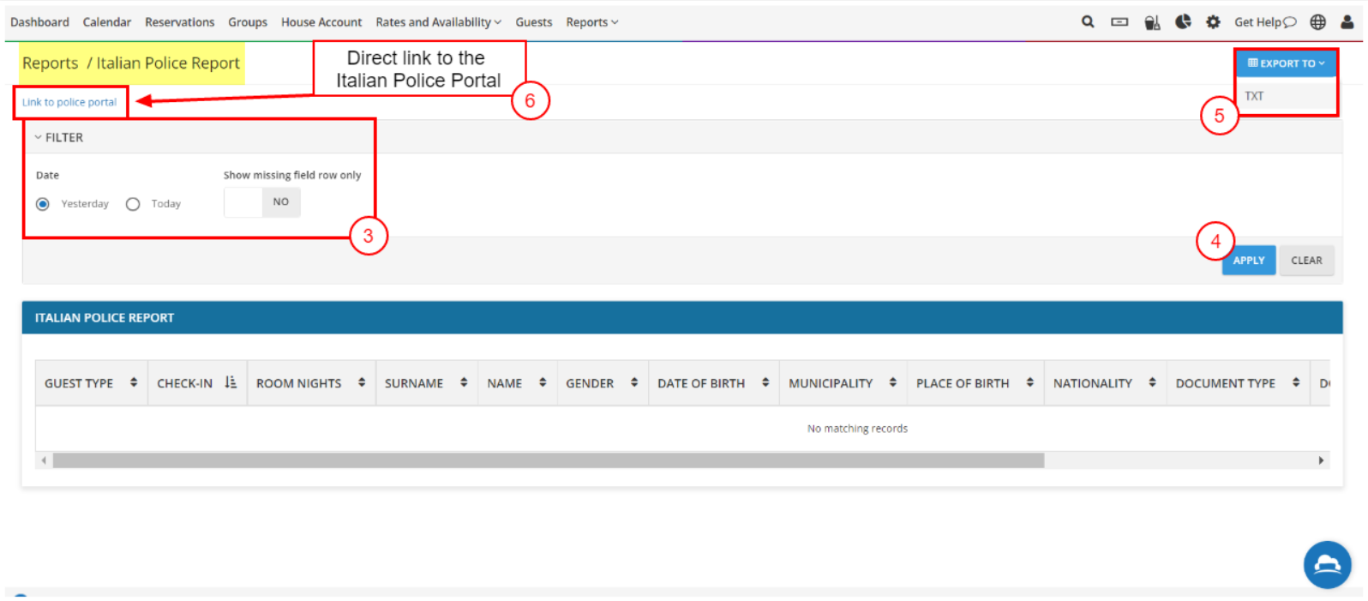Open the Reservations menu item
The image size is (1368, 601).
tap(179, 22)
